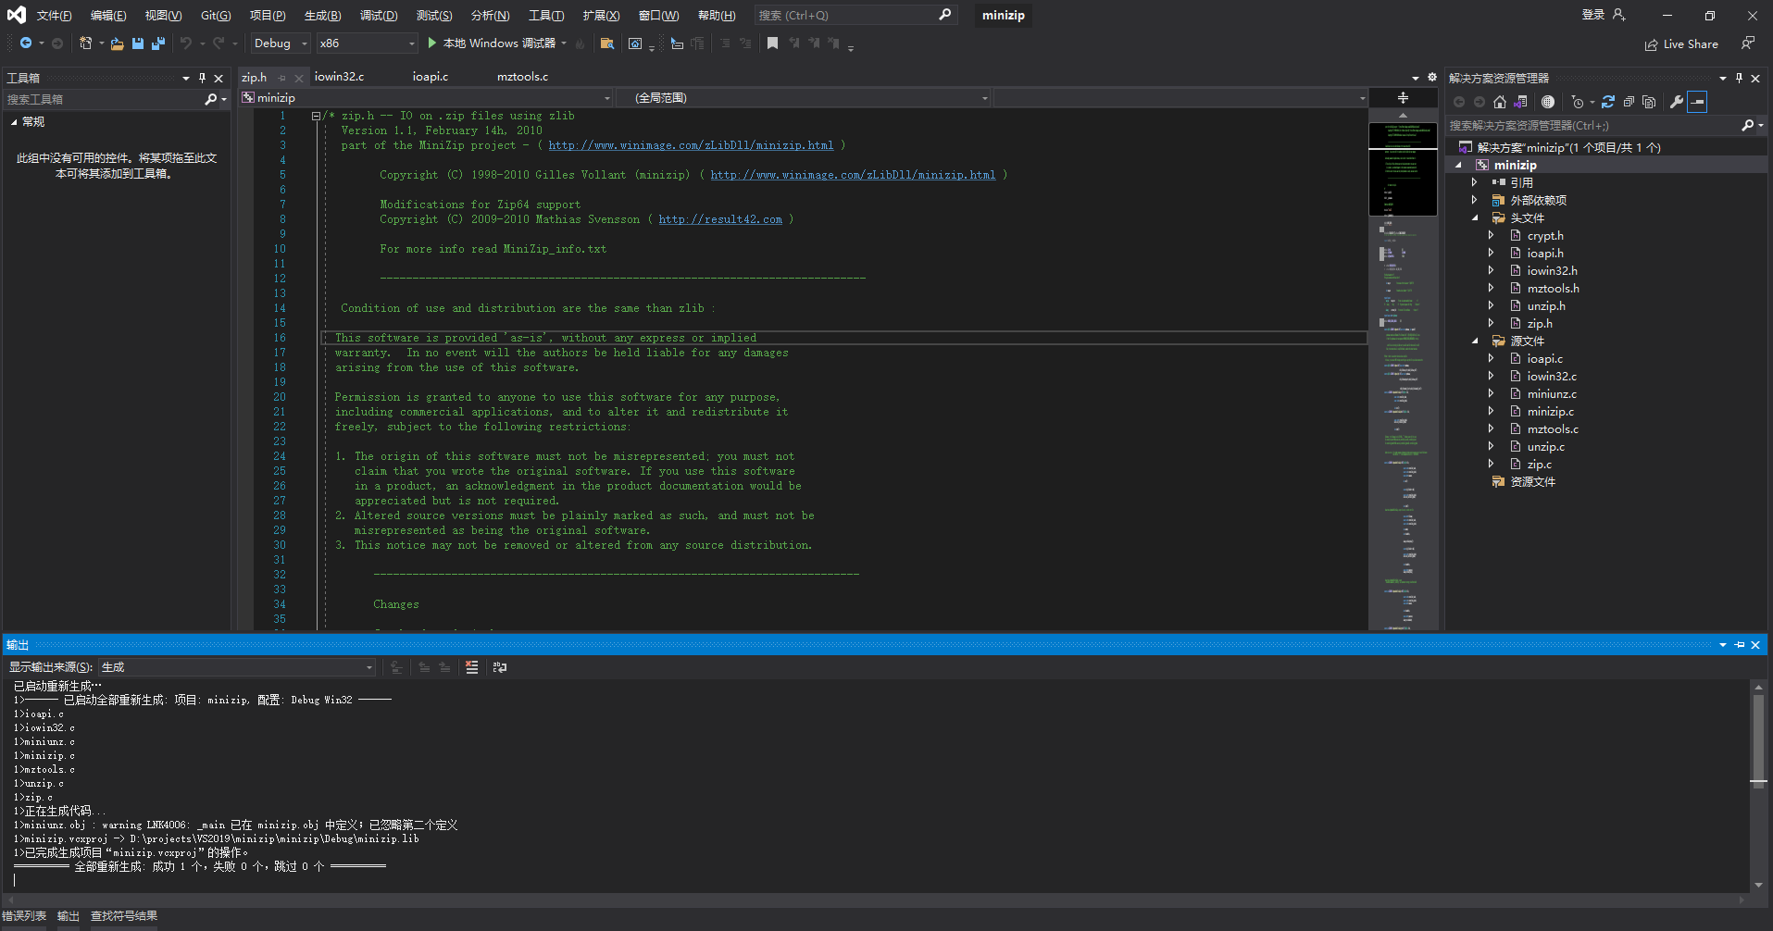Screen dimensions: 1773x931
Task: Toggle word wrap icon in 输出 panel
Action: pyautogui.click(x=500, y=667)
